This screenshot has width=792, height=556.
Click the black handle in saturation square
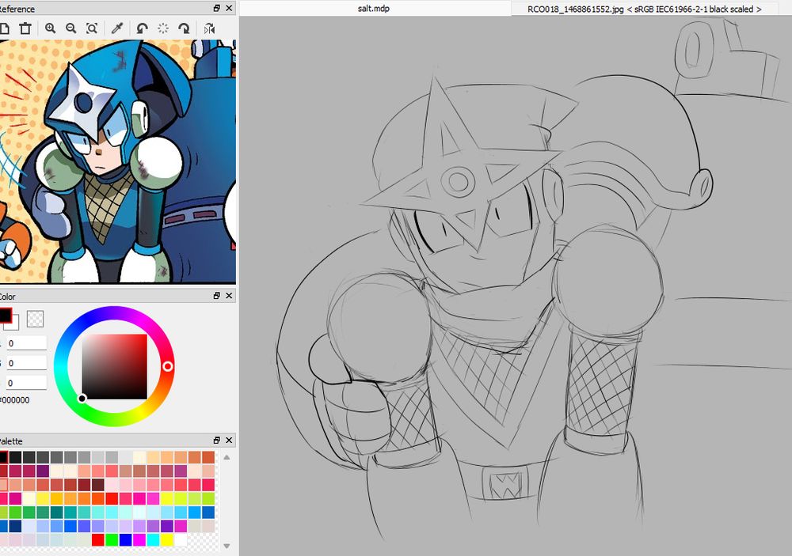pos(82,399)
